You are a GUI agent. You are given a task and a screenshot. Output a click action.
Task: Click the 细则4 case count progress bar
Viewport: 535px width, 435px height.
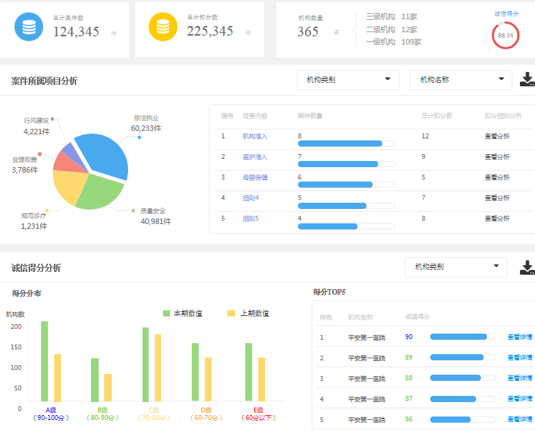pyautogui.click(x=346, y=206)
